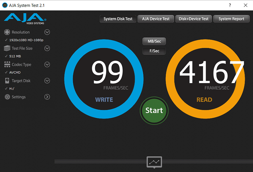Click the Test File Size label
The image size is (253, 172).
pyautogui.click(x=22, y=48)
